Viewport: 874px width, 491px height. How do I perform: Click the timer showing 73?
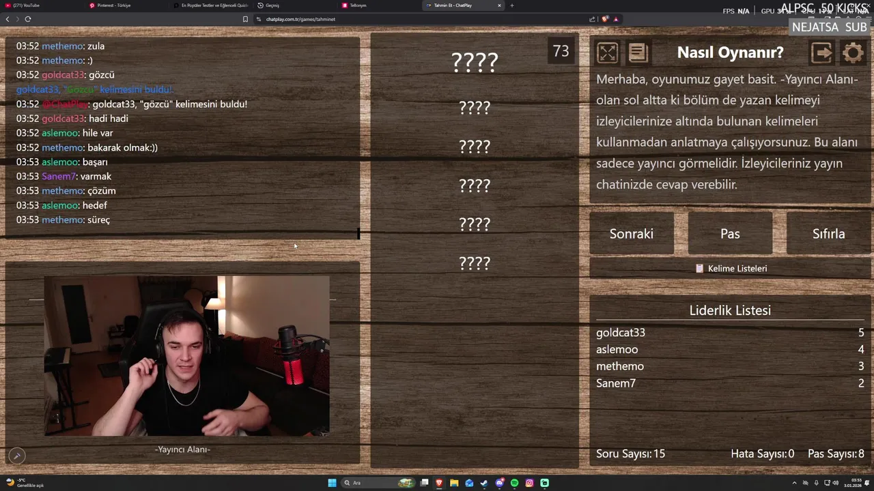point(561,51)
